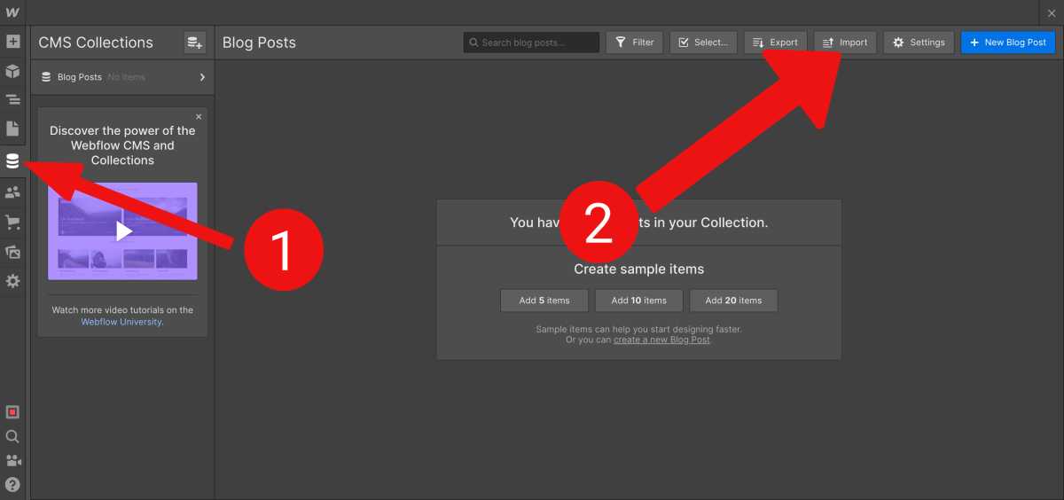
Task: Import items into Blog Posts
Action: point(845,42)
